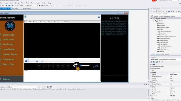Click Weather Reader in the orange sidebar
This screenshot has height=101, width=181.
click(10, 54)
